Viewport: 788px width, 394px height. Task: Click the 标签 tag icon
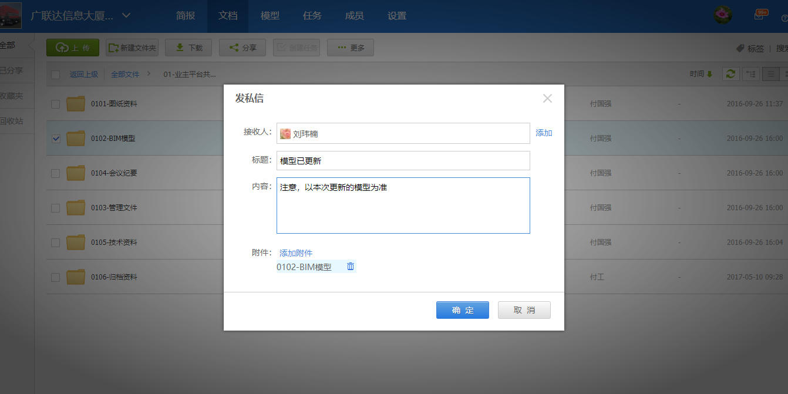(740, 49)
